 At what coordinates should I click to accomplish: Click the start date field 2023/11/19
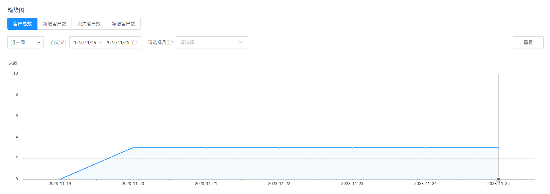[x=84, y=42]
